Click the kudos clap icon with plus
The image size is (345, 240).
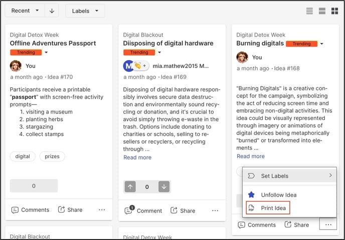pyautogui.click(x=141, y=65)
